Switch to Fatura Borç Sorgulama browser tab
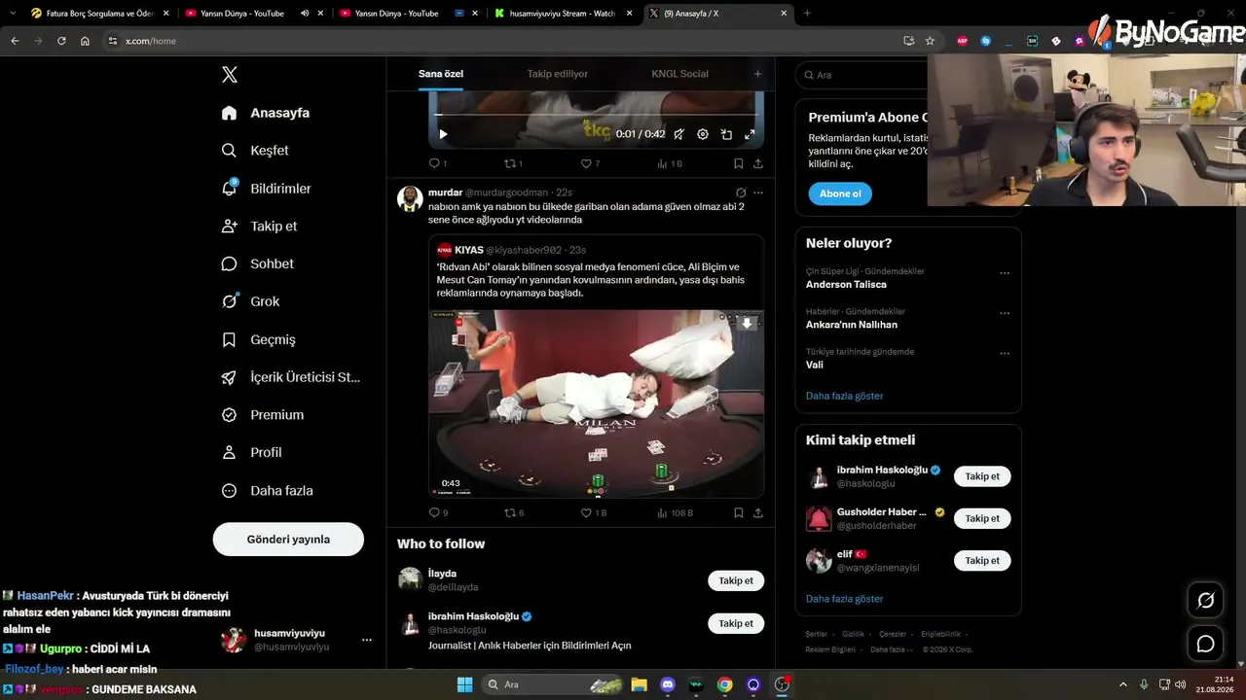The width and height of the screenshot is (1246, 700). tap(99, 14)
